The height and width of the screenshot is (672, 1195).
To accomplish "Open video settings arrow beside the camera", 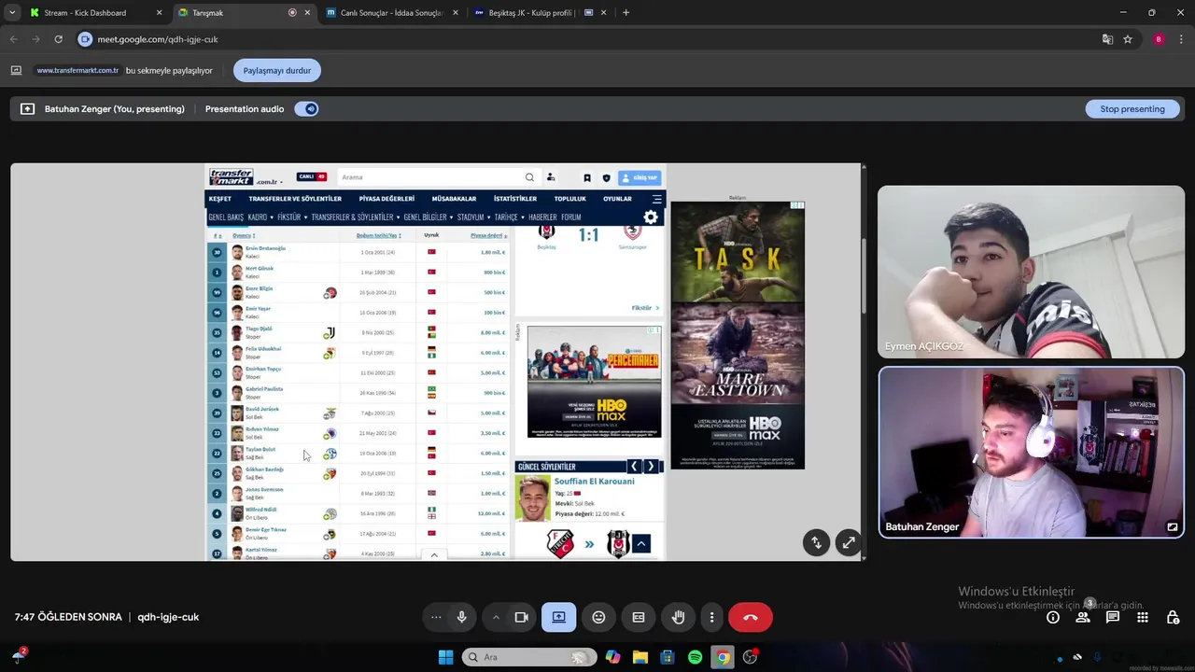I will tap(496, 617).
